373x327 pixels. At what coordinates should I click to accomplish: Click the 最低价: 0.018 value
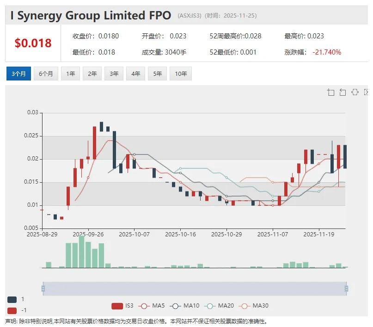[x=94, y=52]
